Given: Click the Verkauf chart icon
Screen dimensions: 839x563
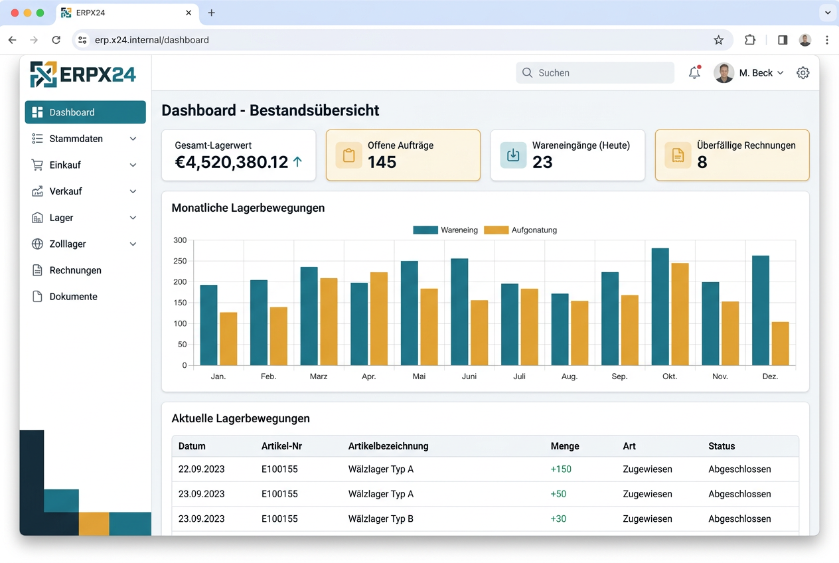Looking at the screenshot, I should click(37, 191).
